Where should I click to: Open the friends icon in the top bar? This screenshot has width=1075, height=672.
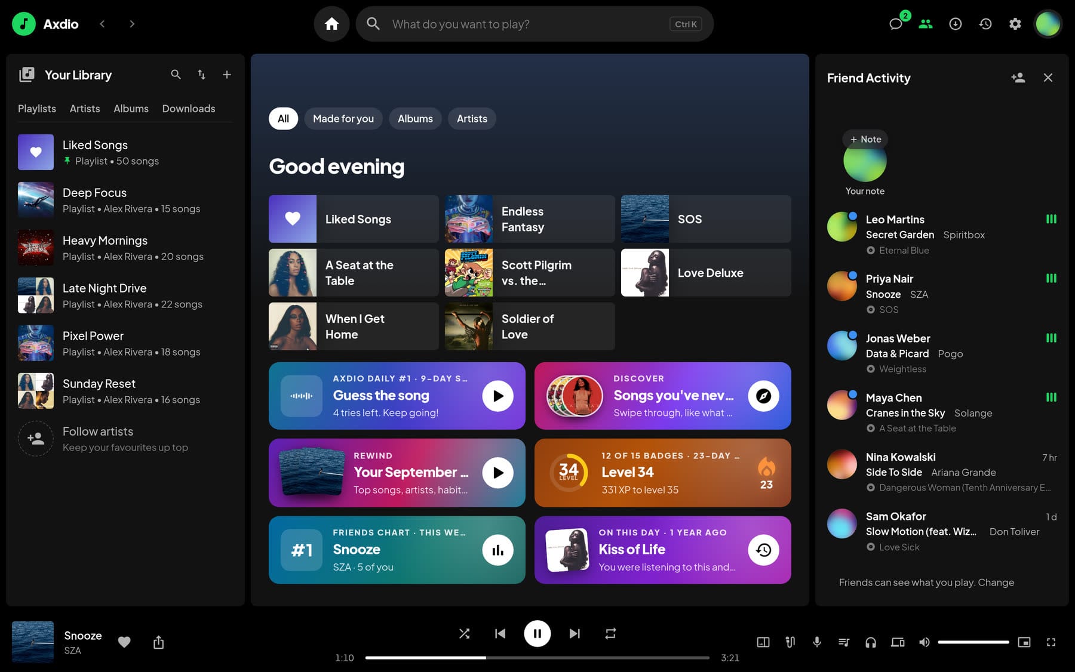pos(926,24)
